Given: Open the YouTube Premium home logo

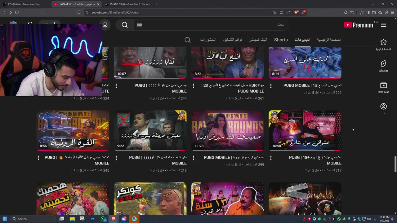Looking at the screenshot, I should 358,25.
